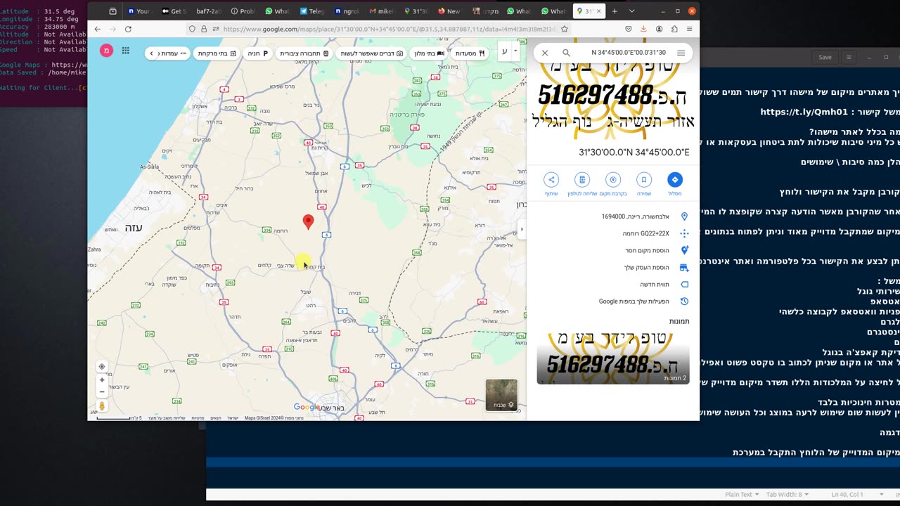900x506 pixels.
Task: Switch to the 'Probl' browser tab
Action: coord(243,11)
